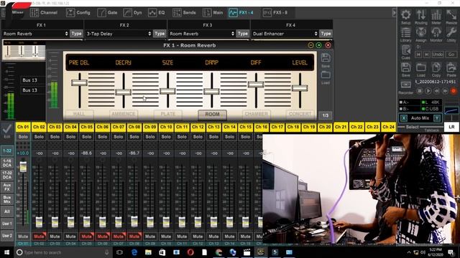Switch to the FX5 - 8 tab
The width and height of the screenshot is (460, 258).
[275, 13]
